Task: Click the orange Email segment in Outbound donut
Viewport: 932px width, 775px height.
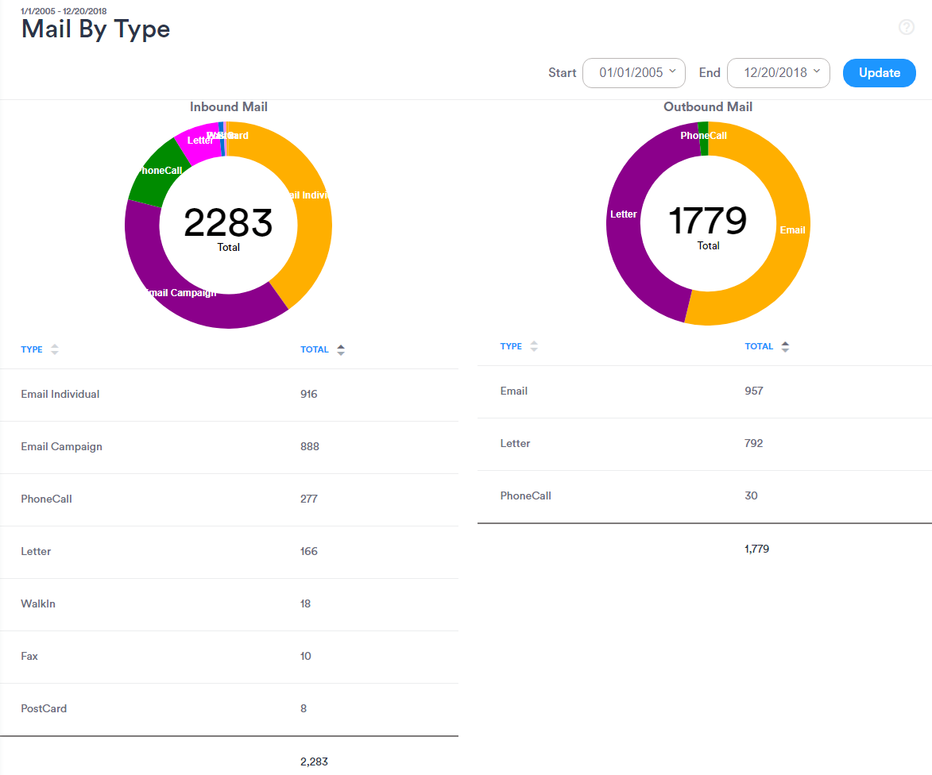Action: (x=792, y=230)
